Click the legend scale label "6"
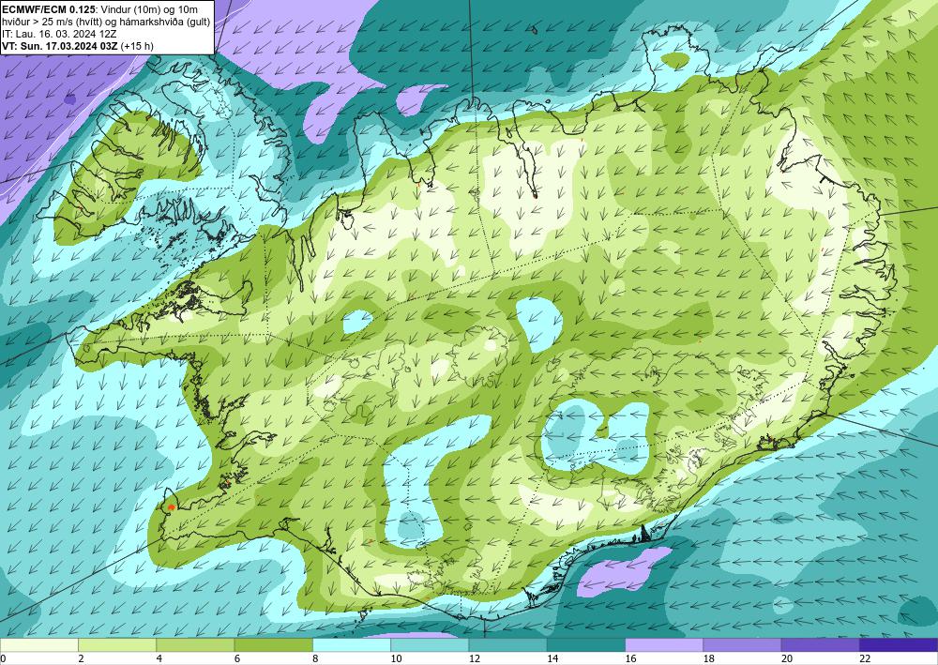The width and height of the screenshot is (938, 665). click(x=237, y=659)
